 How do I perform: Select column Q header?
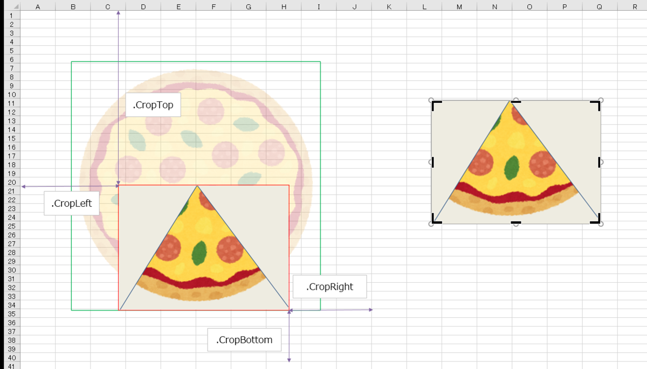pyautogui.click(x=600, y=6)
